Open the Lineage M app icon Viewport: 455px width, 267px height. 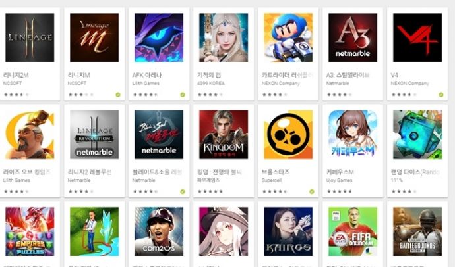point(94,37)
